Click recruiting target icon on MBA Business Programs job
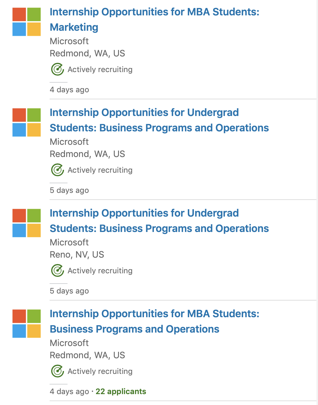This screenshot has width=318, height=405. (58, 371)
